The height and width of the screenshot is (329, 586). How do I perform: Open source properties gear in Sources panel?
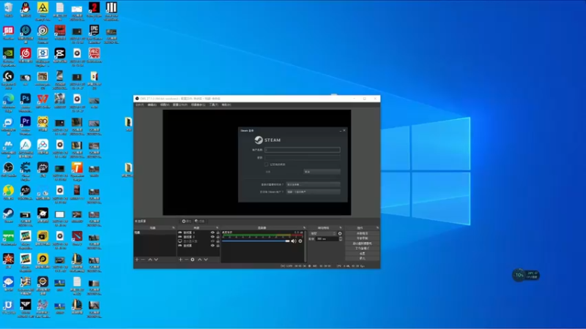(193, 260)
